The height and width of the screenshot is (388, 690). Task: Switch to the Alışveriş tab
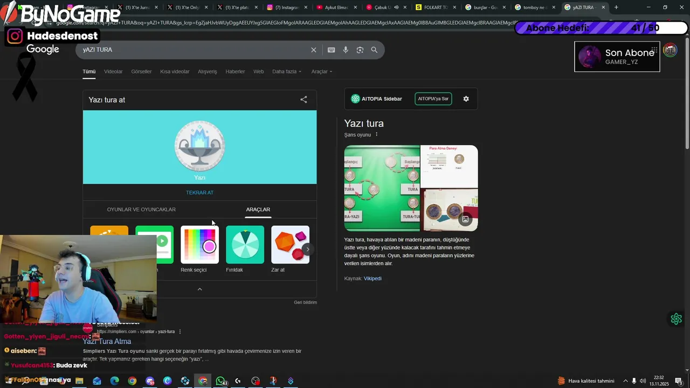pos(208,72)
